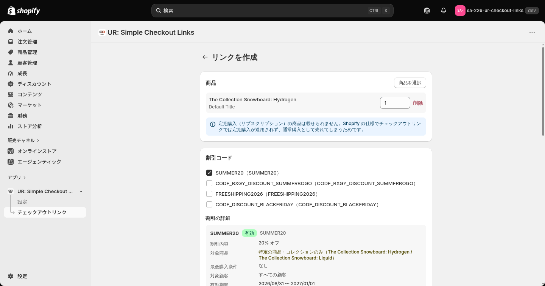Click the search magnifier icon
545x286 pixels.
(159, 11)
